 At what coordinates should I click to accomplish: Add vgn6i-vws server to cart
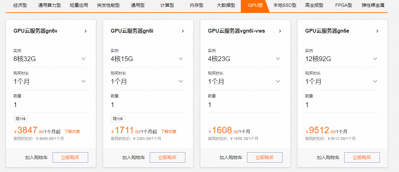(x=231, y=158)
